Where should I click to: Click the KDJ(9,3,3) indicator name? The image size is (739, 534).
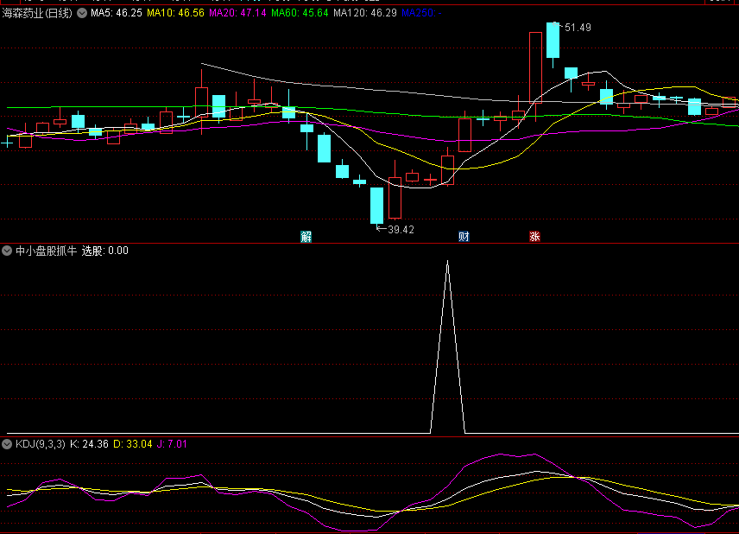pyautogui.click(x=41, y=444)
